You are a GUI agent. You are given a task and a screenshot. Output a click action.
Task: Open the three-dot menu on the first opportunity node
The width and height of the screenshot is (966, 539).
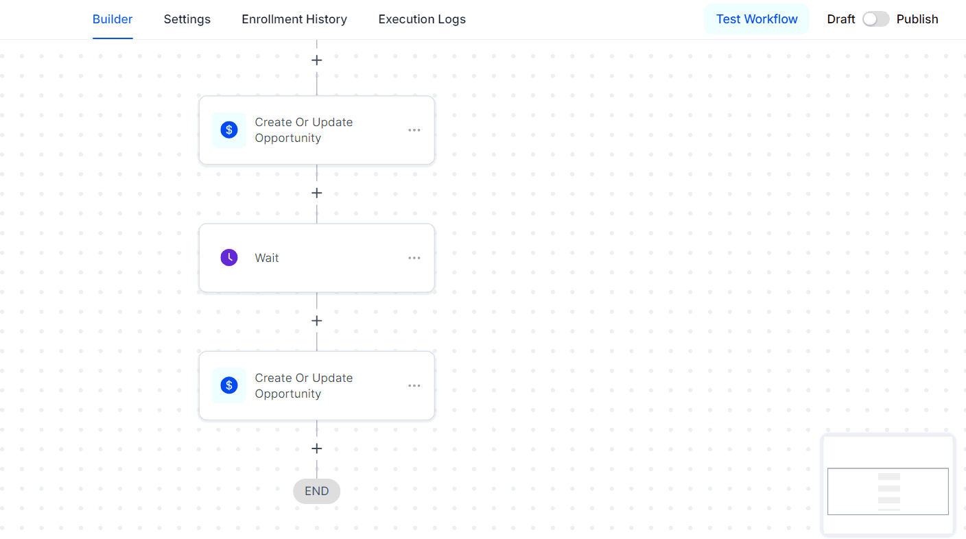click(414, 130)
